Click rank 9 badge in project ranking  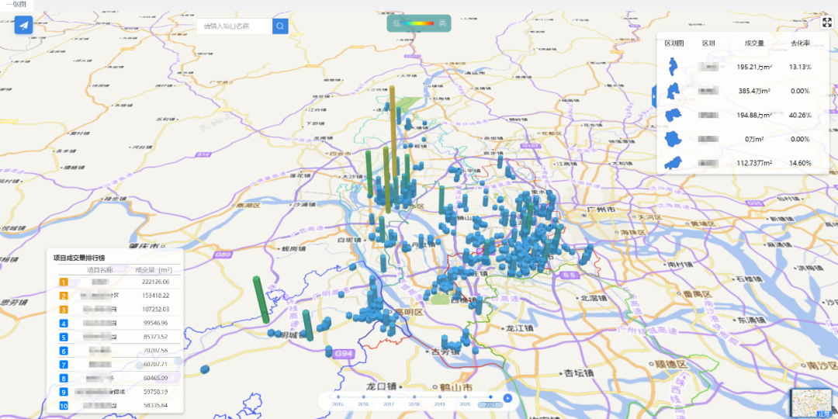tap(64, 393)
